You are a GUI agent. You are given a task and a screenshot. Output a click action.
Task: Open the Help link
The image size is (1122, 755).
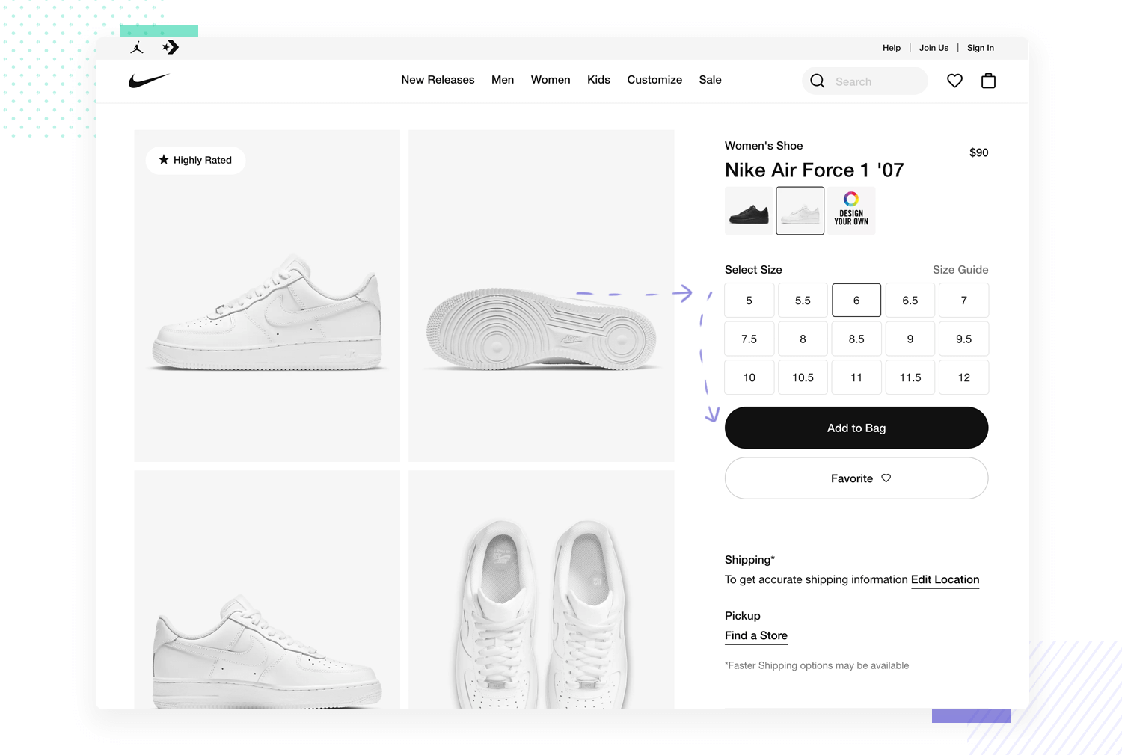(x=892, y=48)
